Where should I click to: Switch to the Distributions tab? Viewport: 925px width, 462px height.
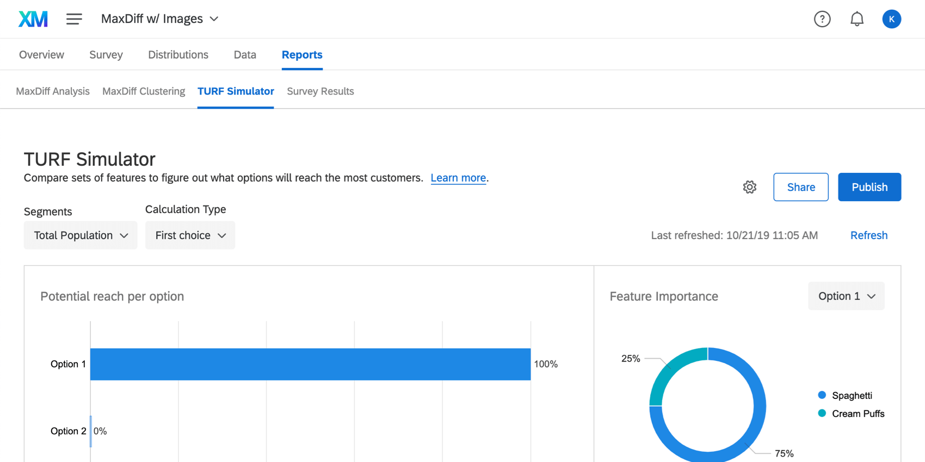178,54
